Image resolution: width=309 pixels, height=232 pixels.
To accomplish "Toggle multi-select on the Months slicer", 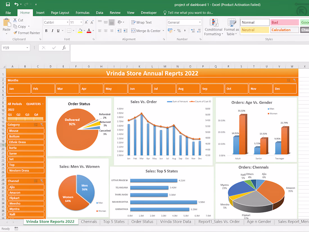I will (x=288, y=80).
